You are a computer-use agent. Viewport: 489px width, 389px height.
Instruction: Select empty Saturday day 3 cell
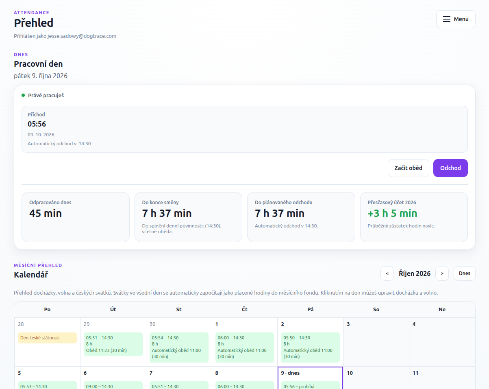click(376, 342)
